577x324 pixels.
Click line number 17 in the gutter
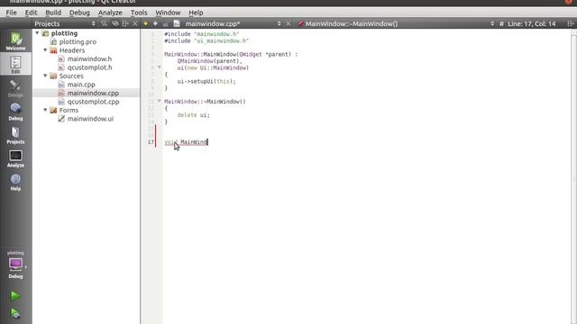tap(151, 142)
